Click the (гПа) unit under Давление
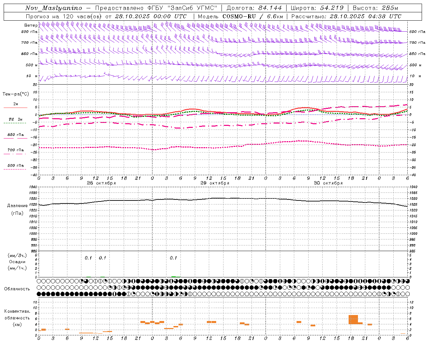The height and width of the screenshot is (341, 427). click(17, 213)
